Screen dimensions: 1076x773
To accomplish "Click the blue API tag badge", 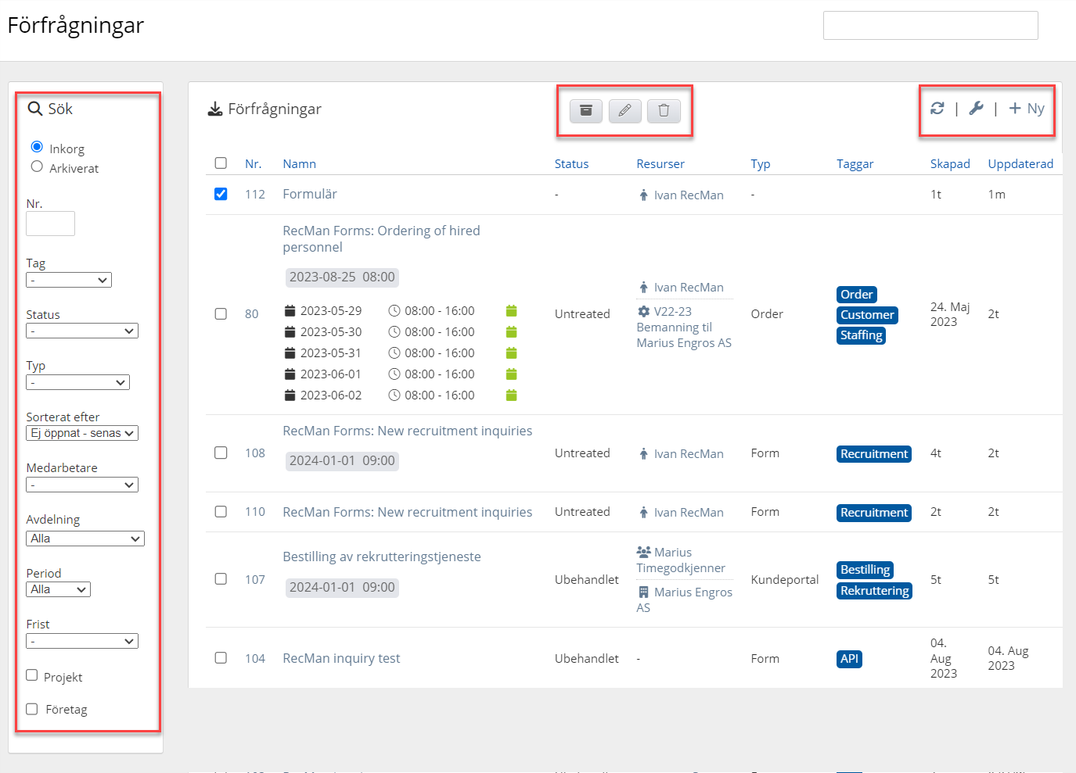I will (849, 659).
